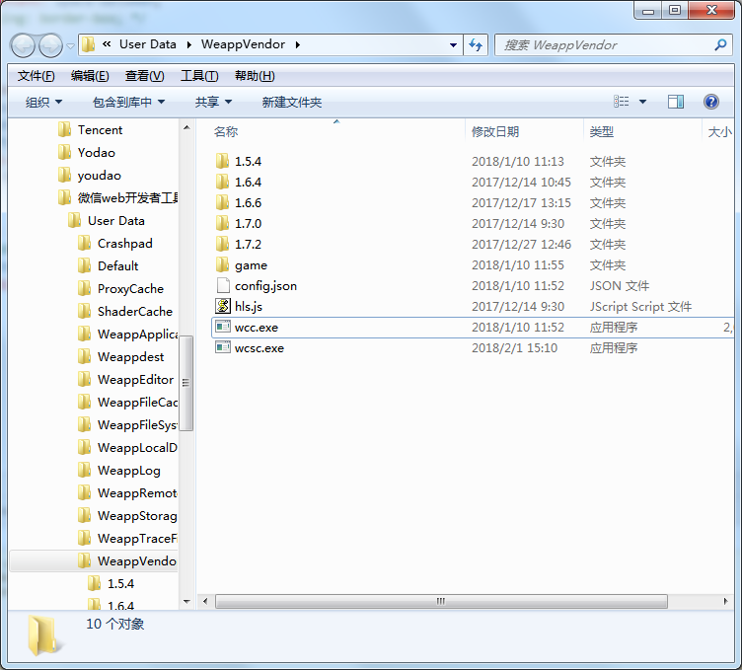Click the refresh button next to address bar
This screenshot has width=742, height=670.
click(x=476, y=45)
